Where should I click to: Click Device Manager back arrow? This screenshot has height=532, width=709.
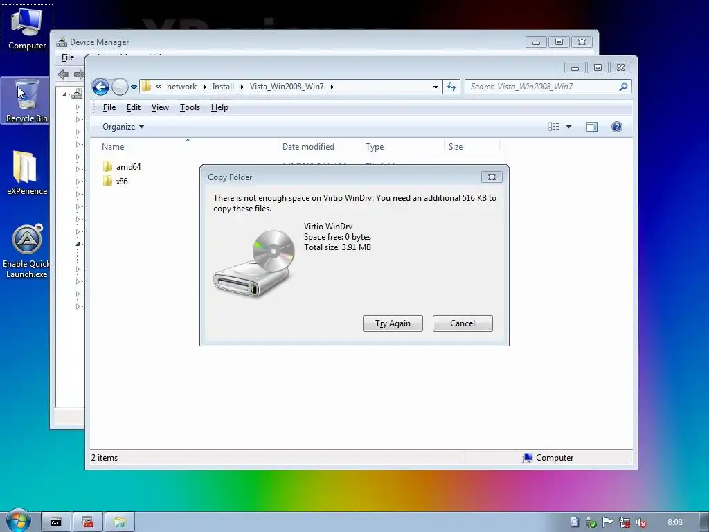pos(64,74)
